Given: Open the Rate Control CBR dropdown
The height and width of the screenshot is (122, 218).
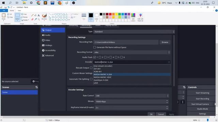Looking at the screenshot, I should pyautogui.click(x=132, y=96).
